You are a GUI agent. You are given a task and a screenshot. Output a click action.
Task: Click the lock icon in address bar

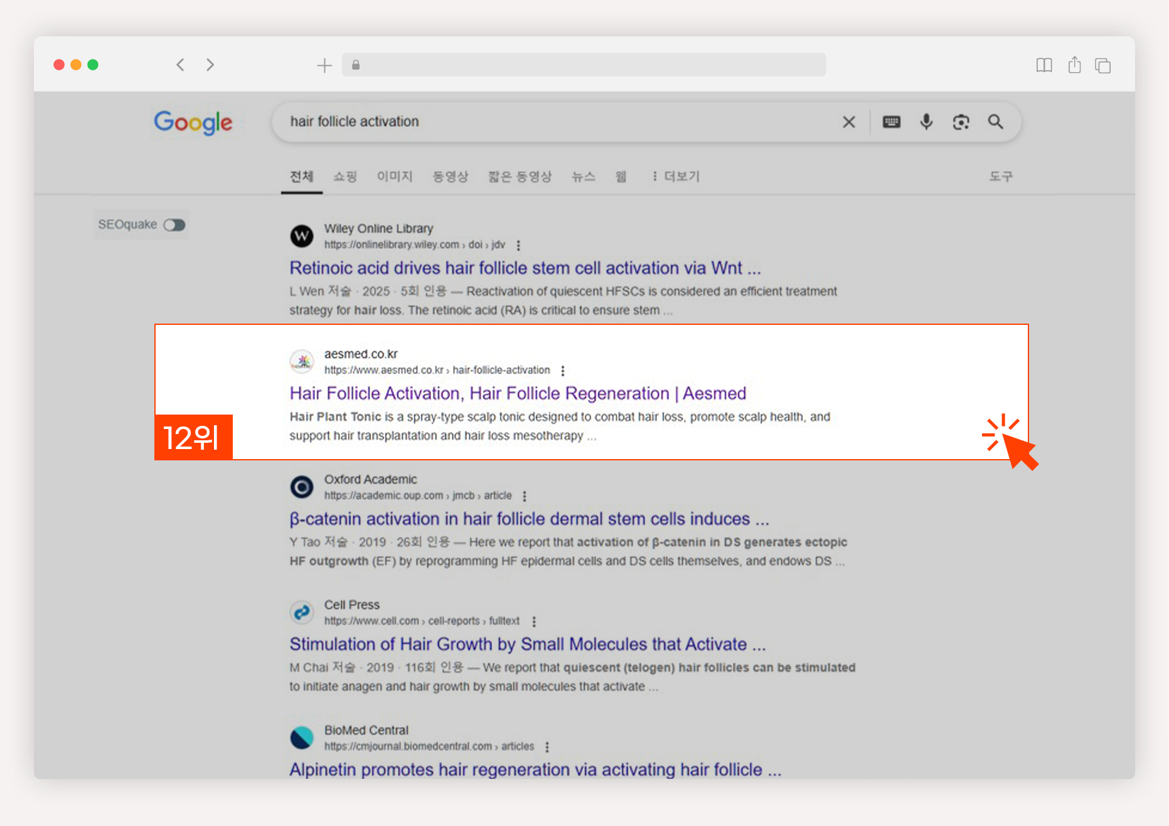tap(356, 65)
